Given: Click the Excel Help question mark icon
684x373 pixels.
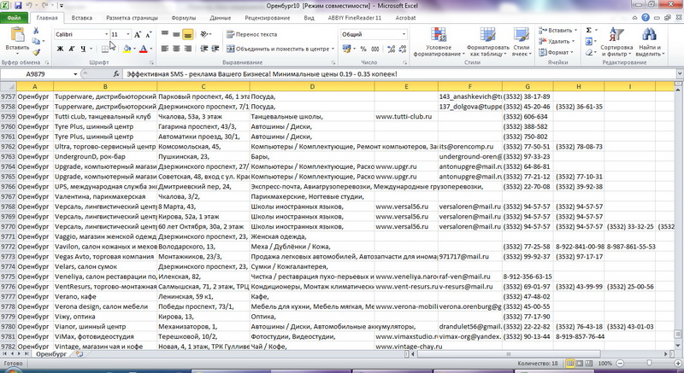Looking at the screenshot, I should 646,18.
